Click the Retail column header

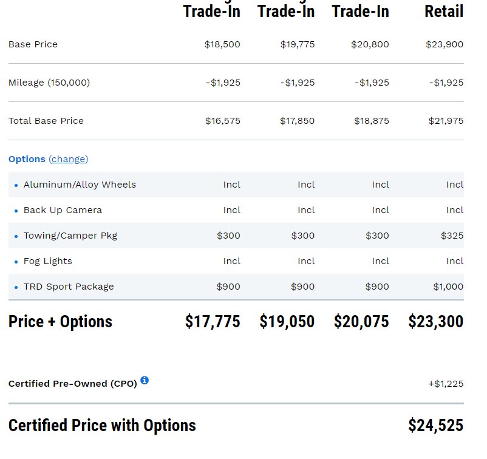pyautogui.click(x=444, y=12)
